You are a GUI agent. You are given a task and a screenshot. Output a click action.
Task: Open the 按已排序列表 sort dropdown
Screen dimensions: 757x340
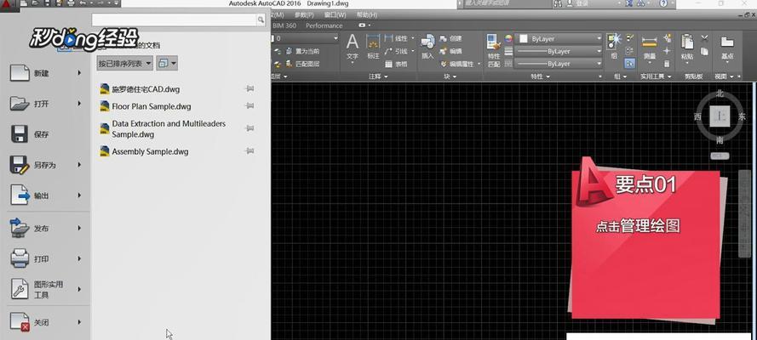pyautogui.click(x=125, y=63)
